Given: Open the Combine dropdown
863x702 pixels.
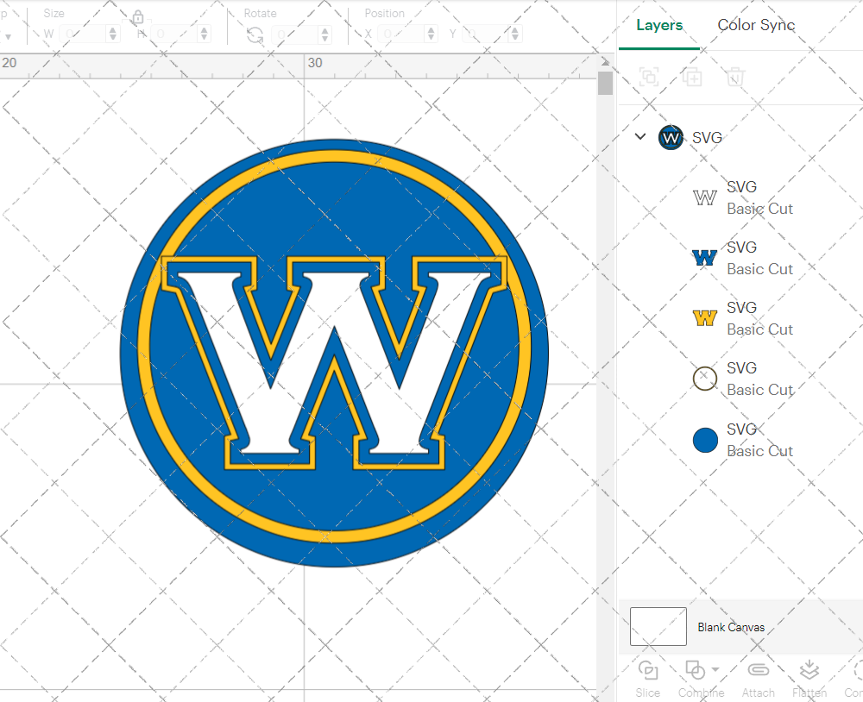Looking at the screenshot, I should click(x=715, y=669).
